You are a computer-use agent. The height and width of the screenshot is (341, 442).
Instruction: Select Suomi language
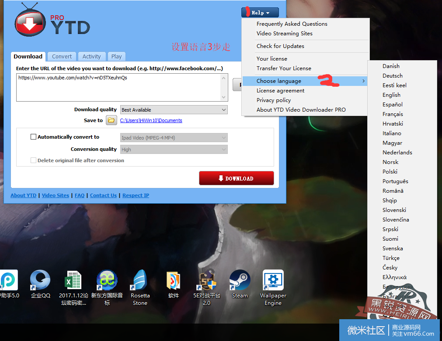(390, 239)
